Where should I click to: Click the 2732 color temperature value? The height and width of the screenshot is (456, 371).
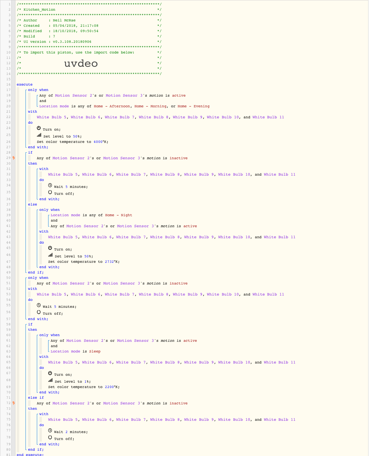click(109, 262)
